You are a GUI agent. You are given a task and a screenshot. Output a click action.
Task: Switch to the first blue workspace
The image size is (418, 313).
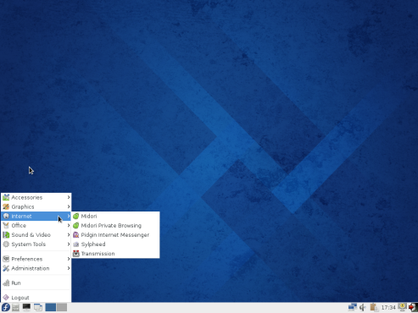[51, 307]
